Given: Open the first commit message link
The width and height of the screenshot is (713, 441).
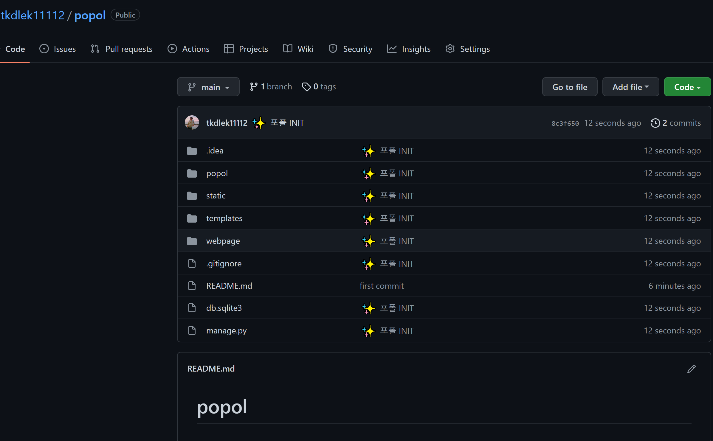Looking at the screenshot, I should 382,286.
